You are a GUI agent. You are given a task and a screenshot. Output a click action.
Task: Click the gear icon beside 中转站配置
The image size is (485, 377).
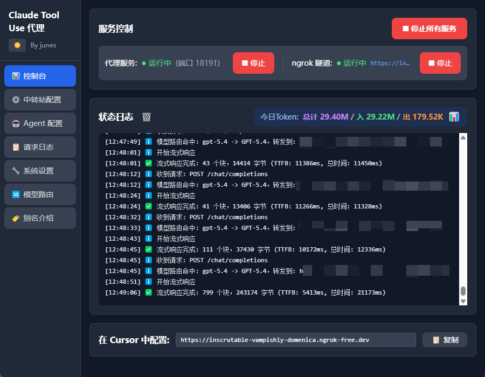(16, 100)
